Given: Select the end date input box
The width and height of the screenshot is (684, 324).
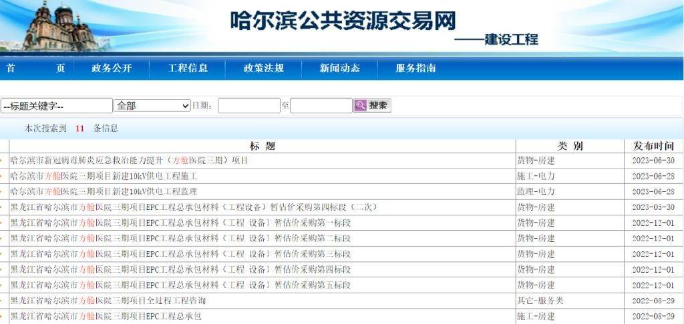Looking at the screenshot, I should [321, 105].
